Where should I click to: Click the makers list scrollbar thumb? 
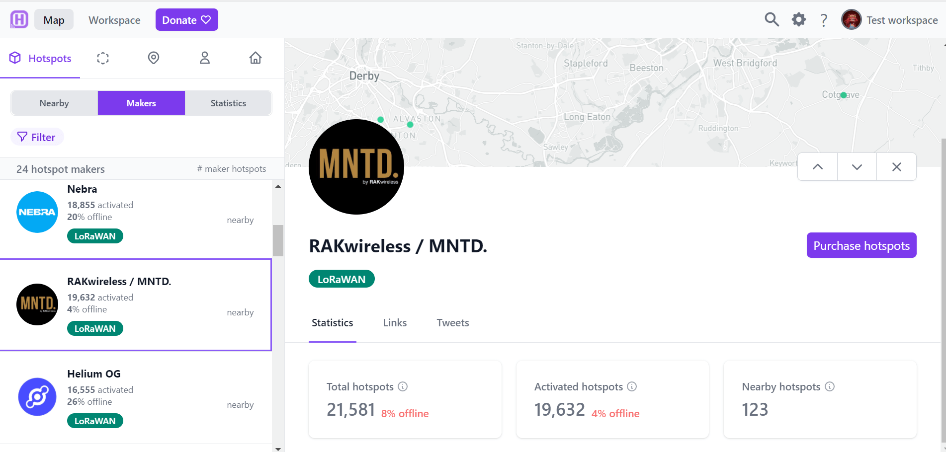pyautogui.click(x=278, y=240)
